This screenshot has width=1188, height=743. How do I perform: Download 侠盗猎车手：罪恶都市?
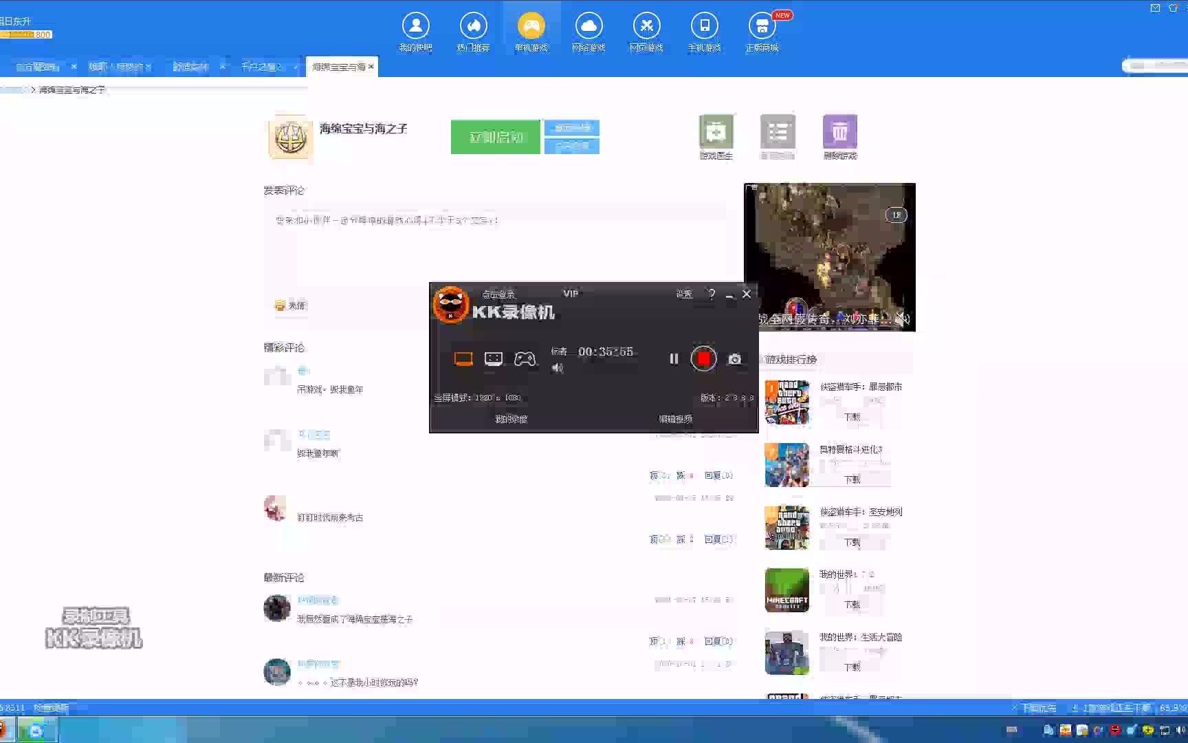point(852,417)
